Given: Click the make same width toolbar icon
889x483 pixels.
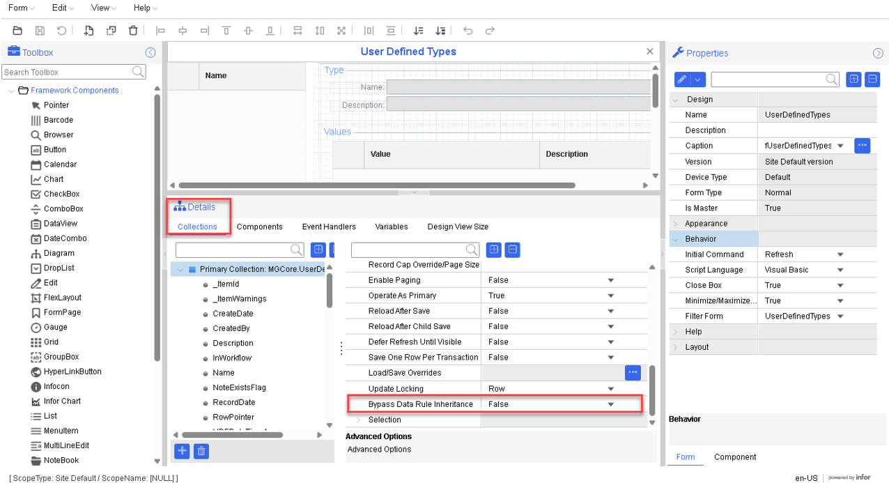Looking at the screenshot, I should click(x=297, y=31).
